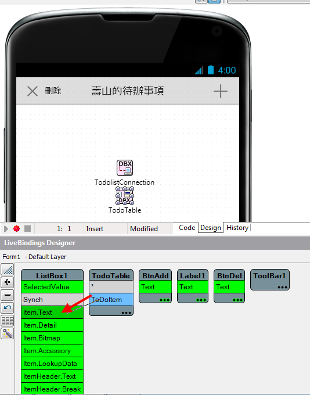The image size is (310, 395).
Task: Select the ToolBar1 node header
Action: [270, 276]
